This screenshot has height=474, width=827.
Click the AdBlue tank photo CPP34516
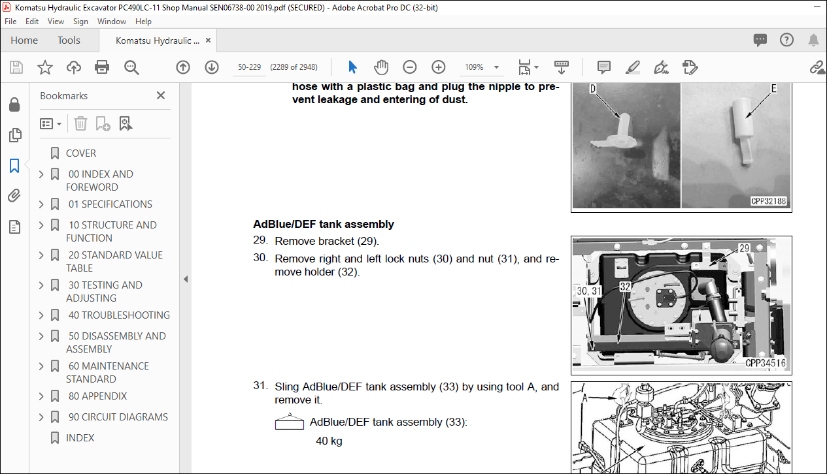681,305
